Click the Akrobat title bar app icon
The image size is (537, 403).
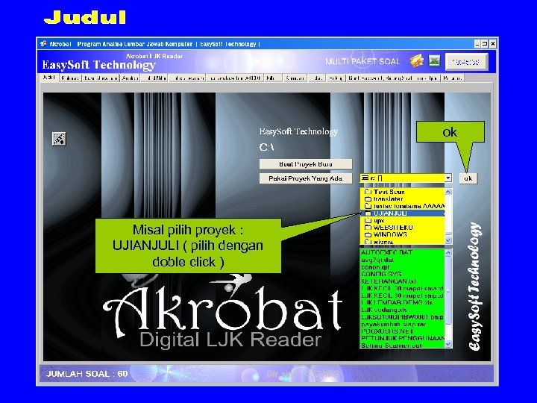(43, 44)
